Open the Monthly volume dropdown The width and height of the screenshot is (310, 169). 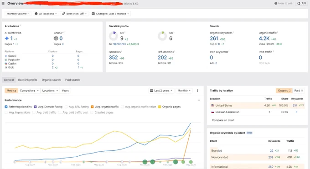click(18, 14)
